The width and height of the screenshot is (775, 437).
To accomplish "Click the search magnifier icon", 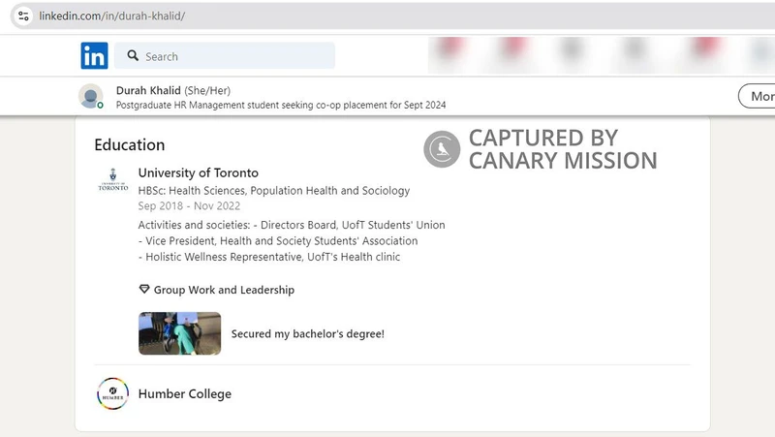I will [133, 55].
